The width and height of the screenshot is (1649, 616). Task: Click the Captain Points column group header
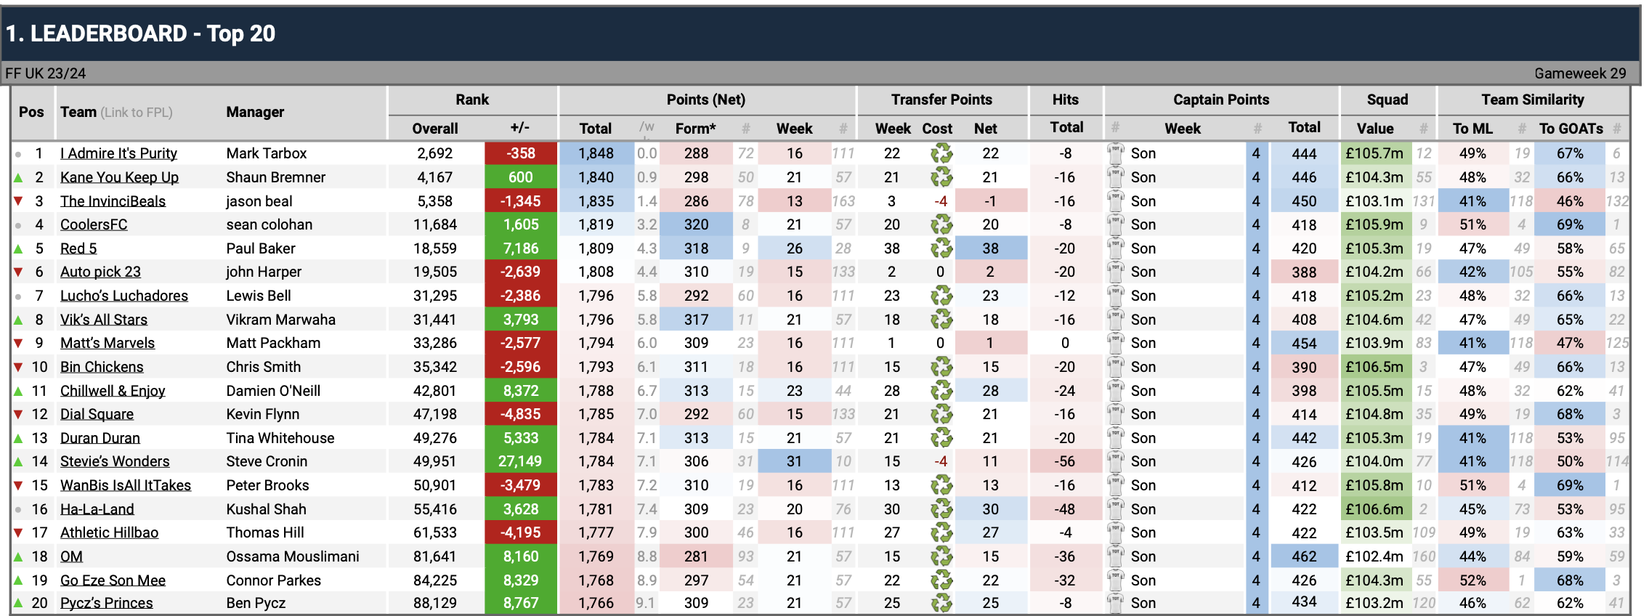click(1220, 100)
